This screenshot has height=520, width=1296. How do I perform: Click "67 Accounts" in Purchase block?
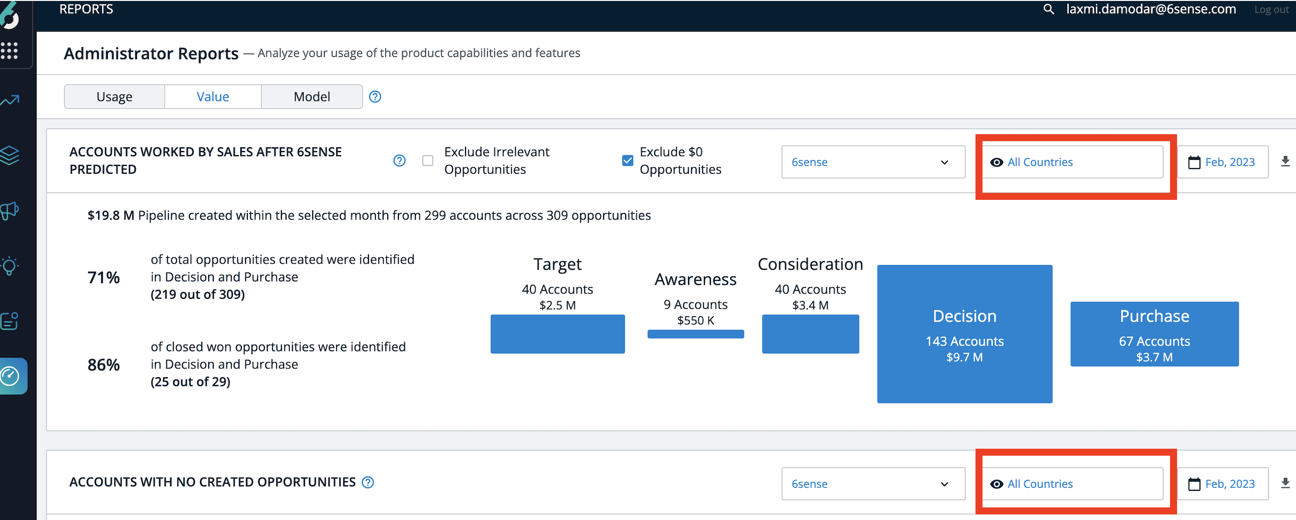(x=1154, y=341)
